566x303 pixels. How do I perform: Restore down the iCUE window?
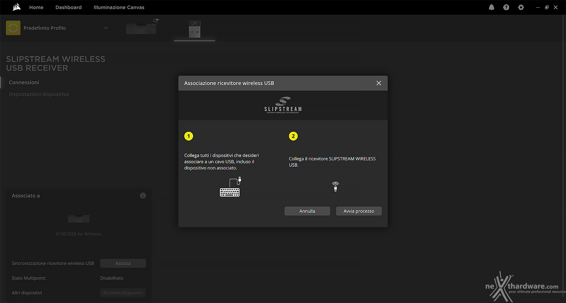coord(547,7)
